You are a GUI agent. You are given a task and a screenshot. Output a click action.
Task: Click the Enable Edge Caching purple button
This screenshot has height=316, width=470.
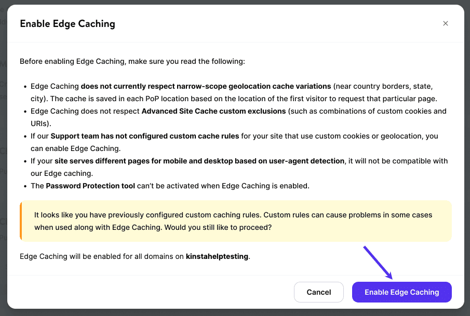[401, 292]
